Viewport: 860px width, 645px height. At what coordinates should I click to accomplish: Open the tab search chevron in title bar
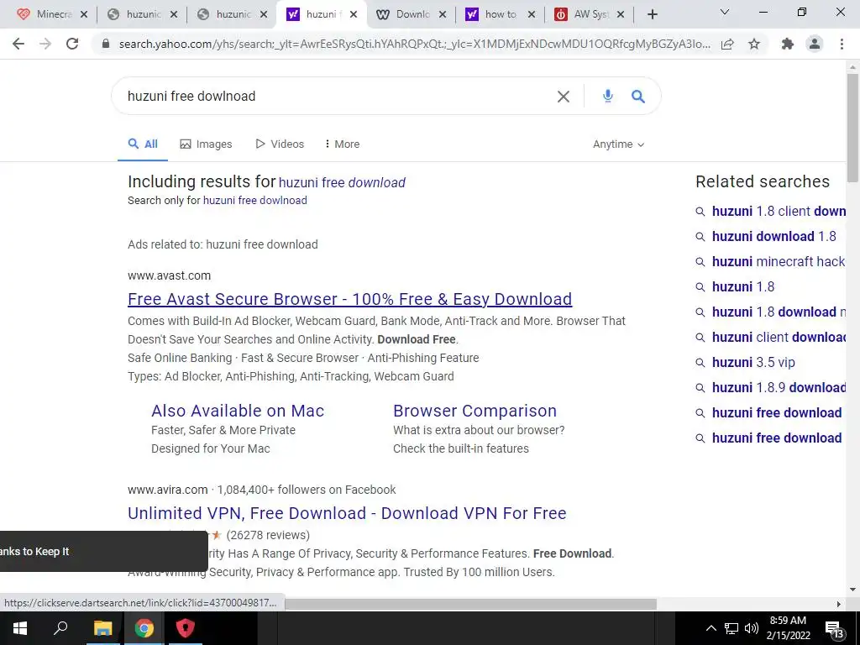point(725,12)
